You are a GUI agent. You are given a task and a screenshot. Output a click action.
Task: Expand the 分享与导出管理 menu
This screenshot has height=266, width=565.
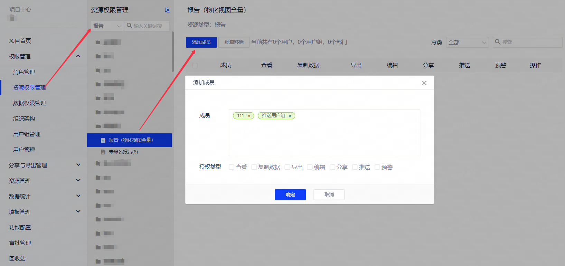click(78, 165)
